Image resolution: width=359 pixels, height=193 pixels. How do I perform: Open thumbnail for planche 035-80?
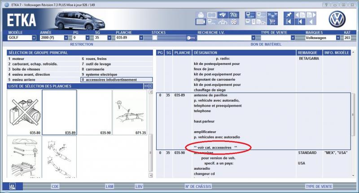tap(24, 112)
